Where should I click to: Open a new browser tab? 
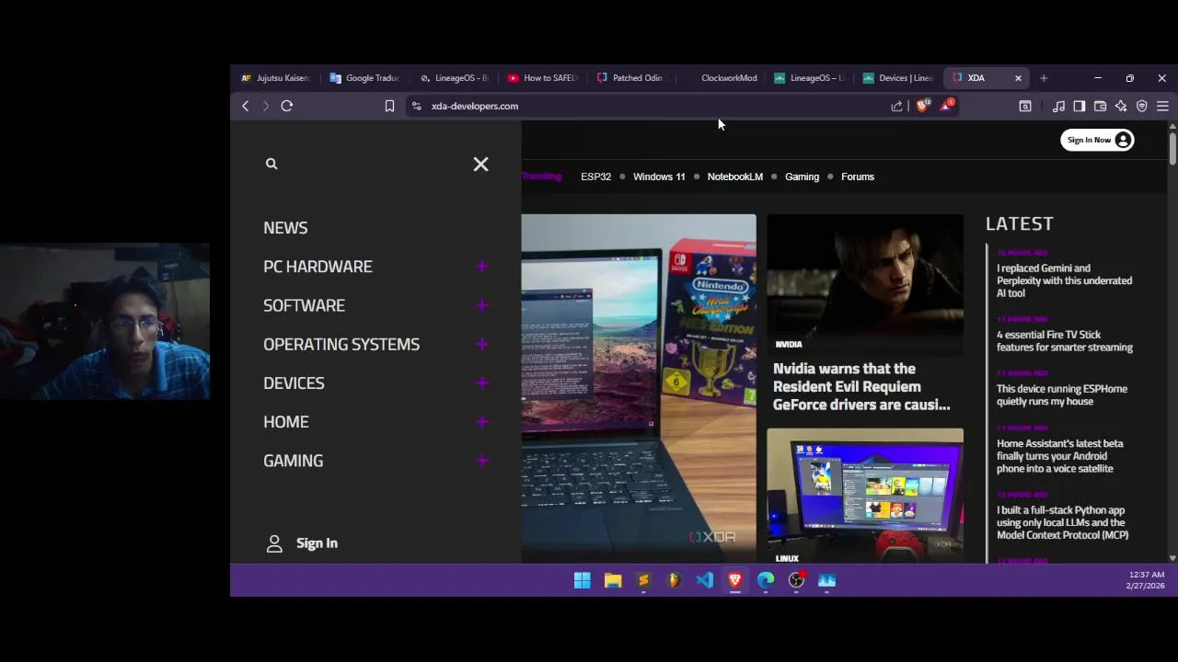point(1044,78)
